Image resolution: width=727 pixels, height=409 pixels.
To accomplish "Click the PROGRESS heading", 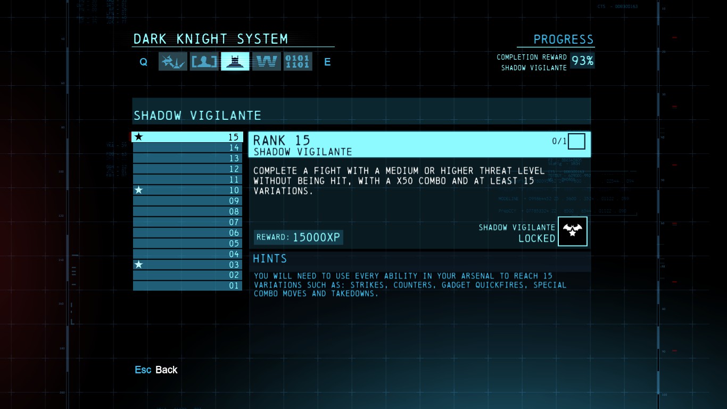I will pos(563,39).
